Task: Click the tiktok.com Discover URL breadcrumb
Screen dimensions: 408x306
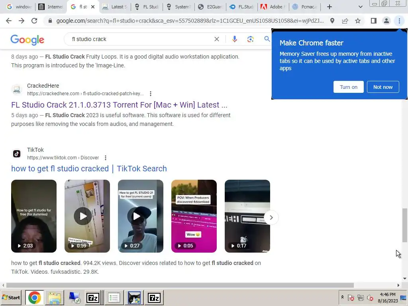Action: tap(63, 158)
